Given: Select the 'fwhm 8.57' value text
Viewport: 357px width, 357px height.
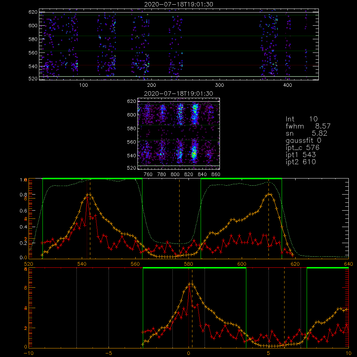Looking at the screenshot, I should coord(308,126).
